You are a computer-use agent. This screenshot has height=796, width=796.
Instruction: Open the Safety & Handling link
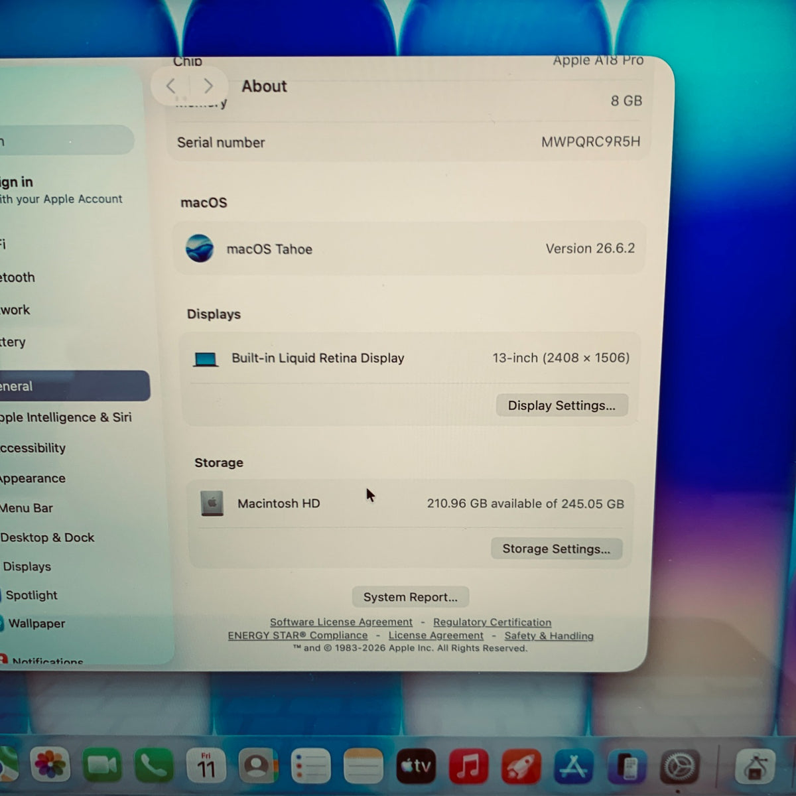click(x=549, y=635)
